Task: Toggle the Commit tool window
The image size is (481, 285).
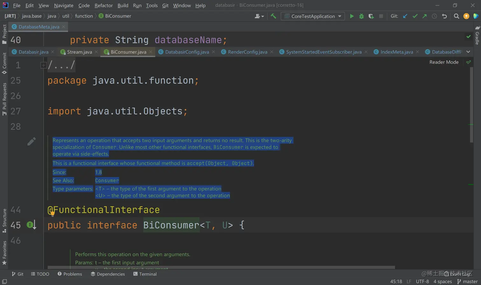Action: click(x=4, y=63)
